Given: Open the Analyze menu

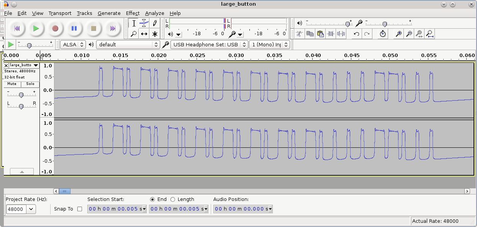Looking at the screenshot, I should (x=154, y=13).
